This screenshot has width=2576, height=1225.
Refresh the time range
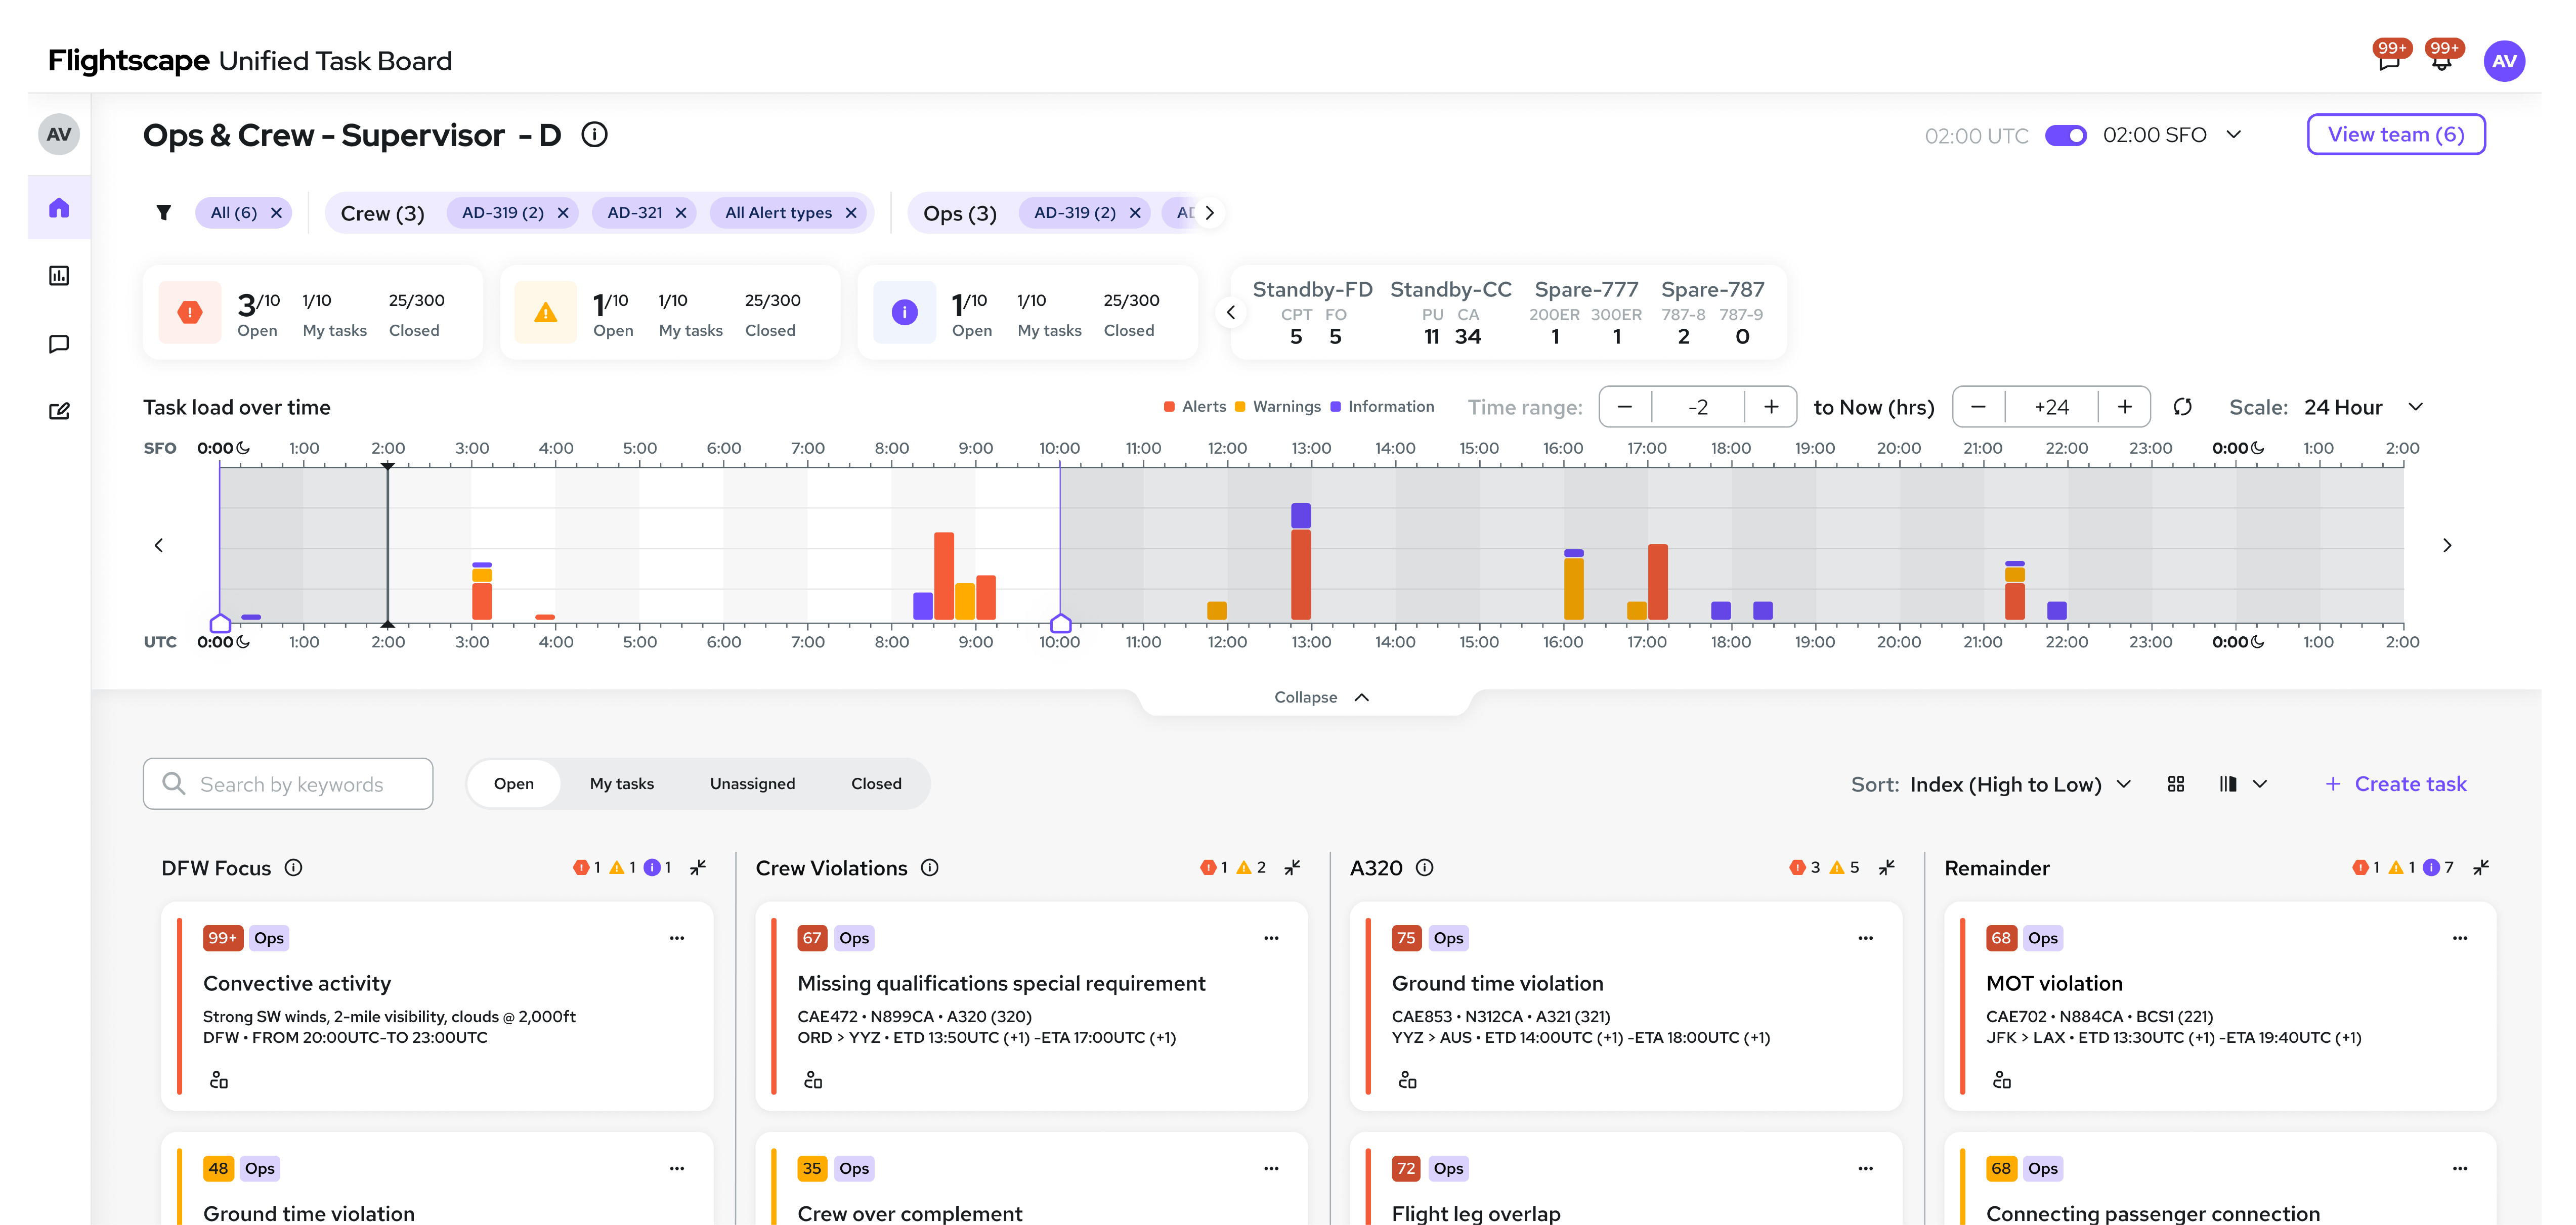tap(2183, 407)
